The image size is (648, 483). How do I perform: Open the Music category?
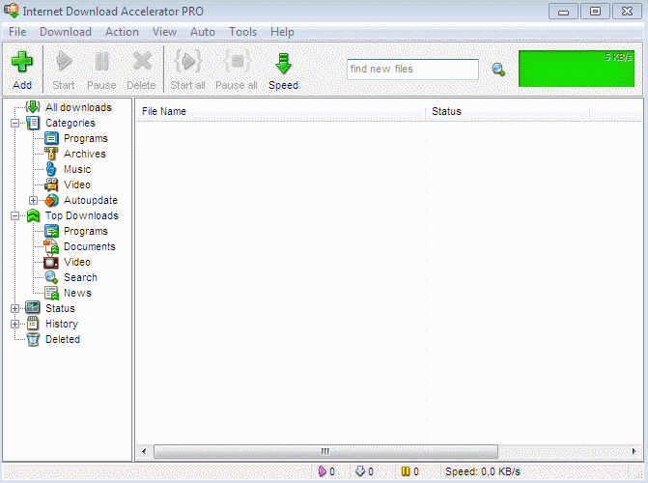(x=77, y=169)
